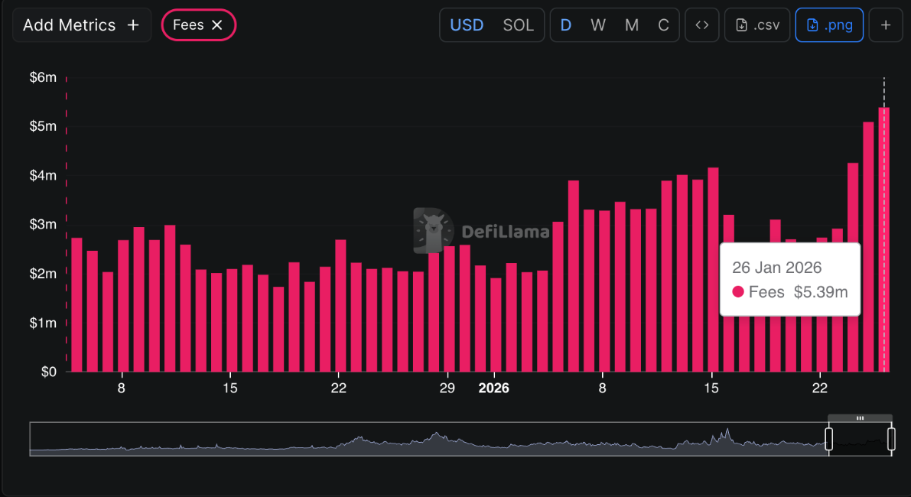The image size is (911, 497).
Task: Click the + icon on Add Metrics
Action: [134, 24]
